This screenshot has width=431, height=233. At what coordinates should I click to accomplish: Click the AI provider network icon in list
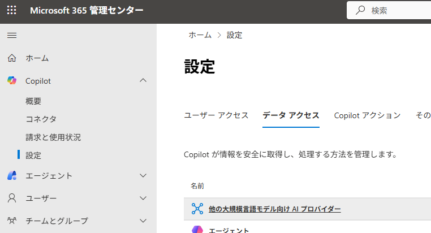[x=197, y=209]
